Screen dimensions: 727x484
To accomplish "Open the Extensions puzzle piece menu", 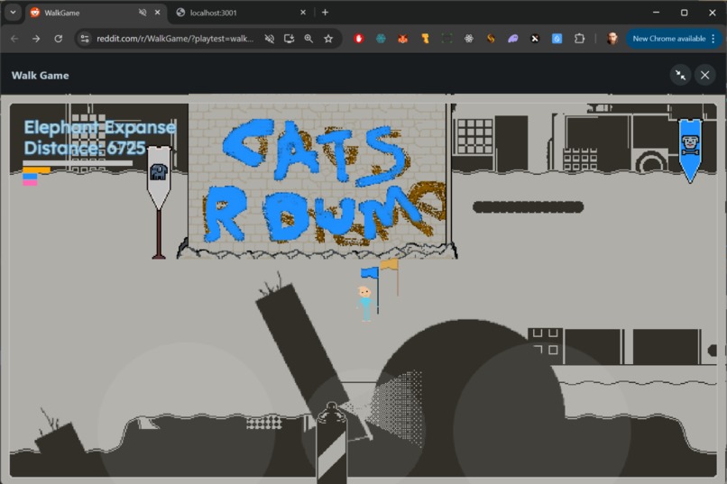I will [x=579, y=39].
